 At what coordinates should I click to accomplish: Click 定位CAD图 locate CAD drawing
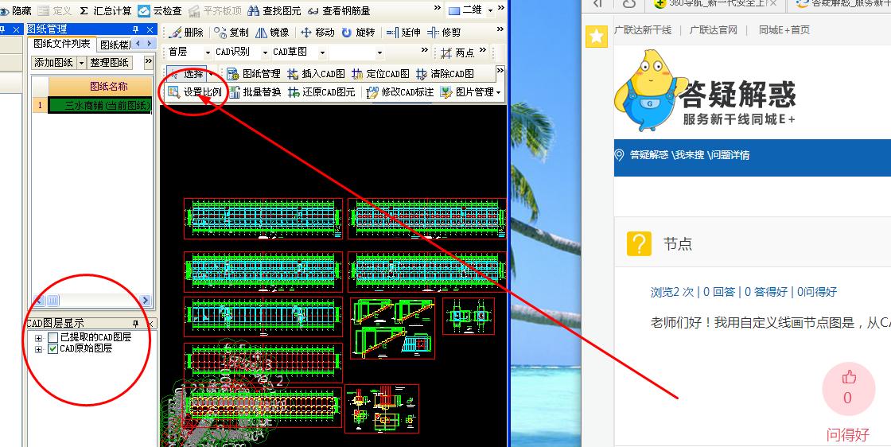pos(380,74)
